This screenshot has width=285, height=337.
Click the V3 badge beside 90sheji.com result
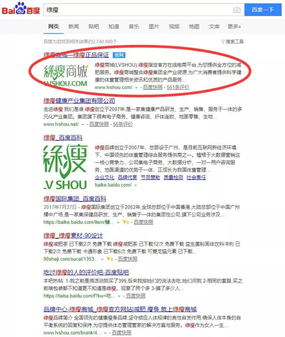pos(110,259)
